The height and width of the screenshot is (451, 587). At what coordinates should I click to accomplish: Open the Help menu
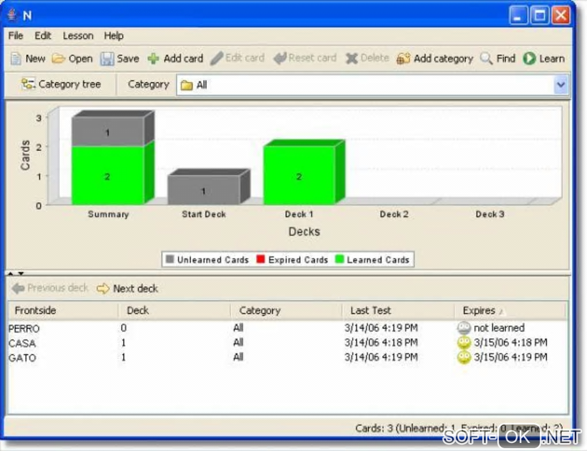point(113,36)
